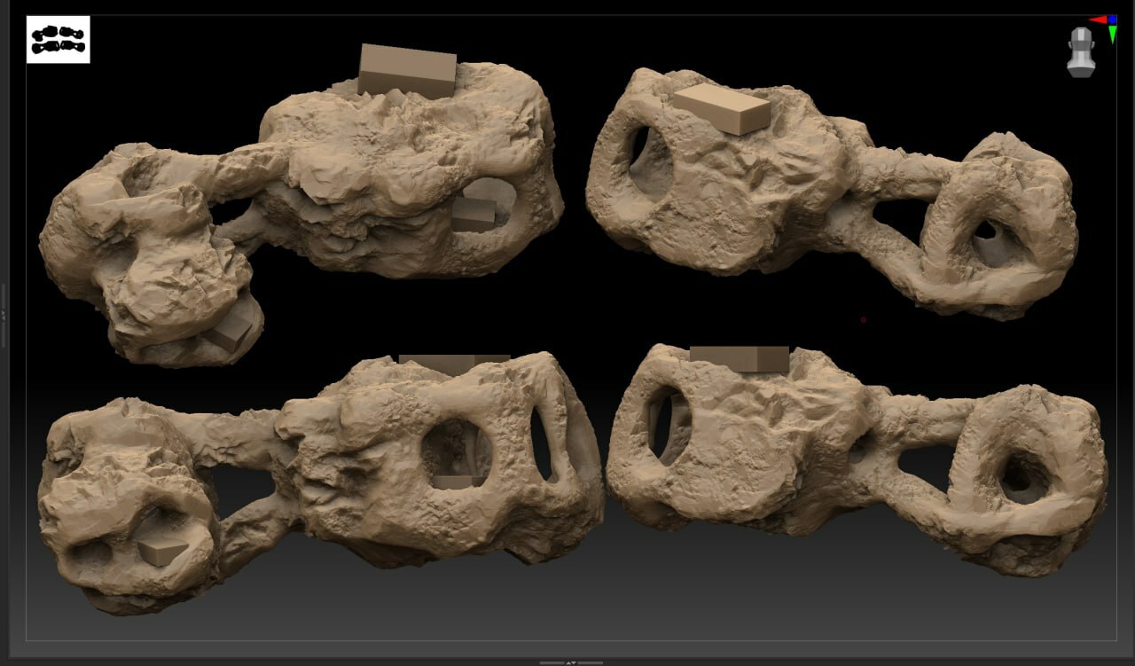Click the box inside top-left rock's cavity

474,215
